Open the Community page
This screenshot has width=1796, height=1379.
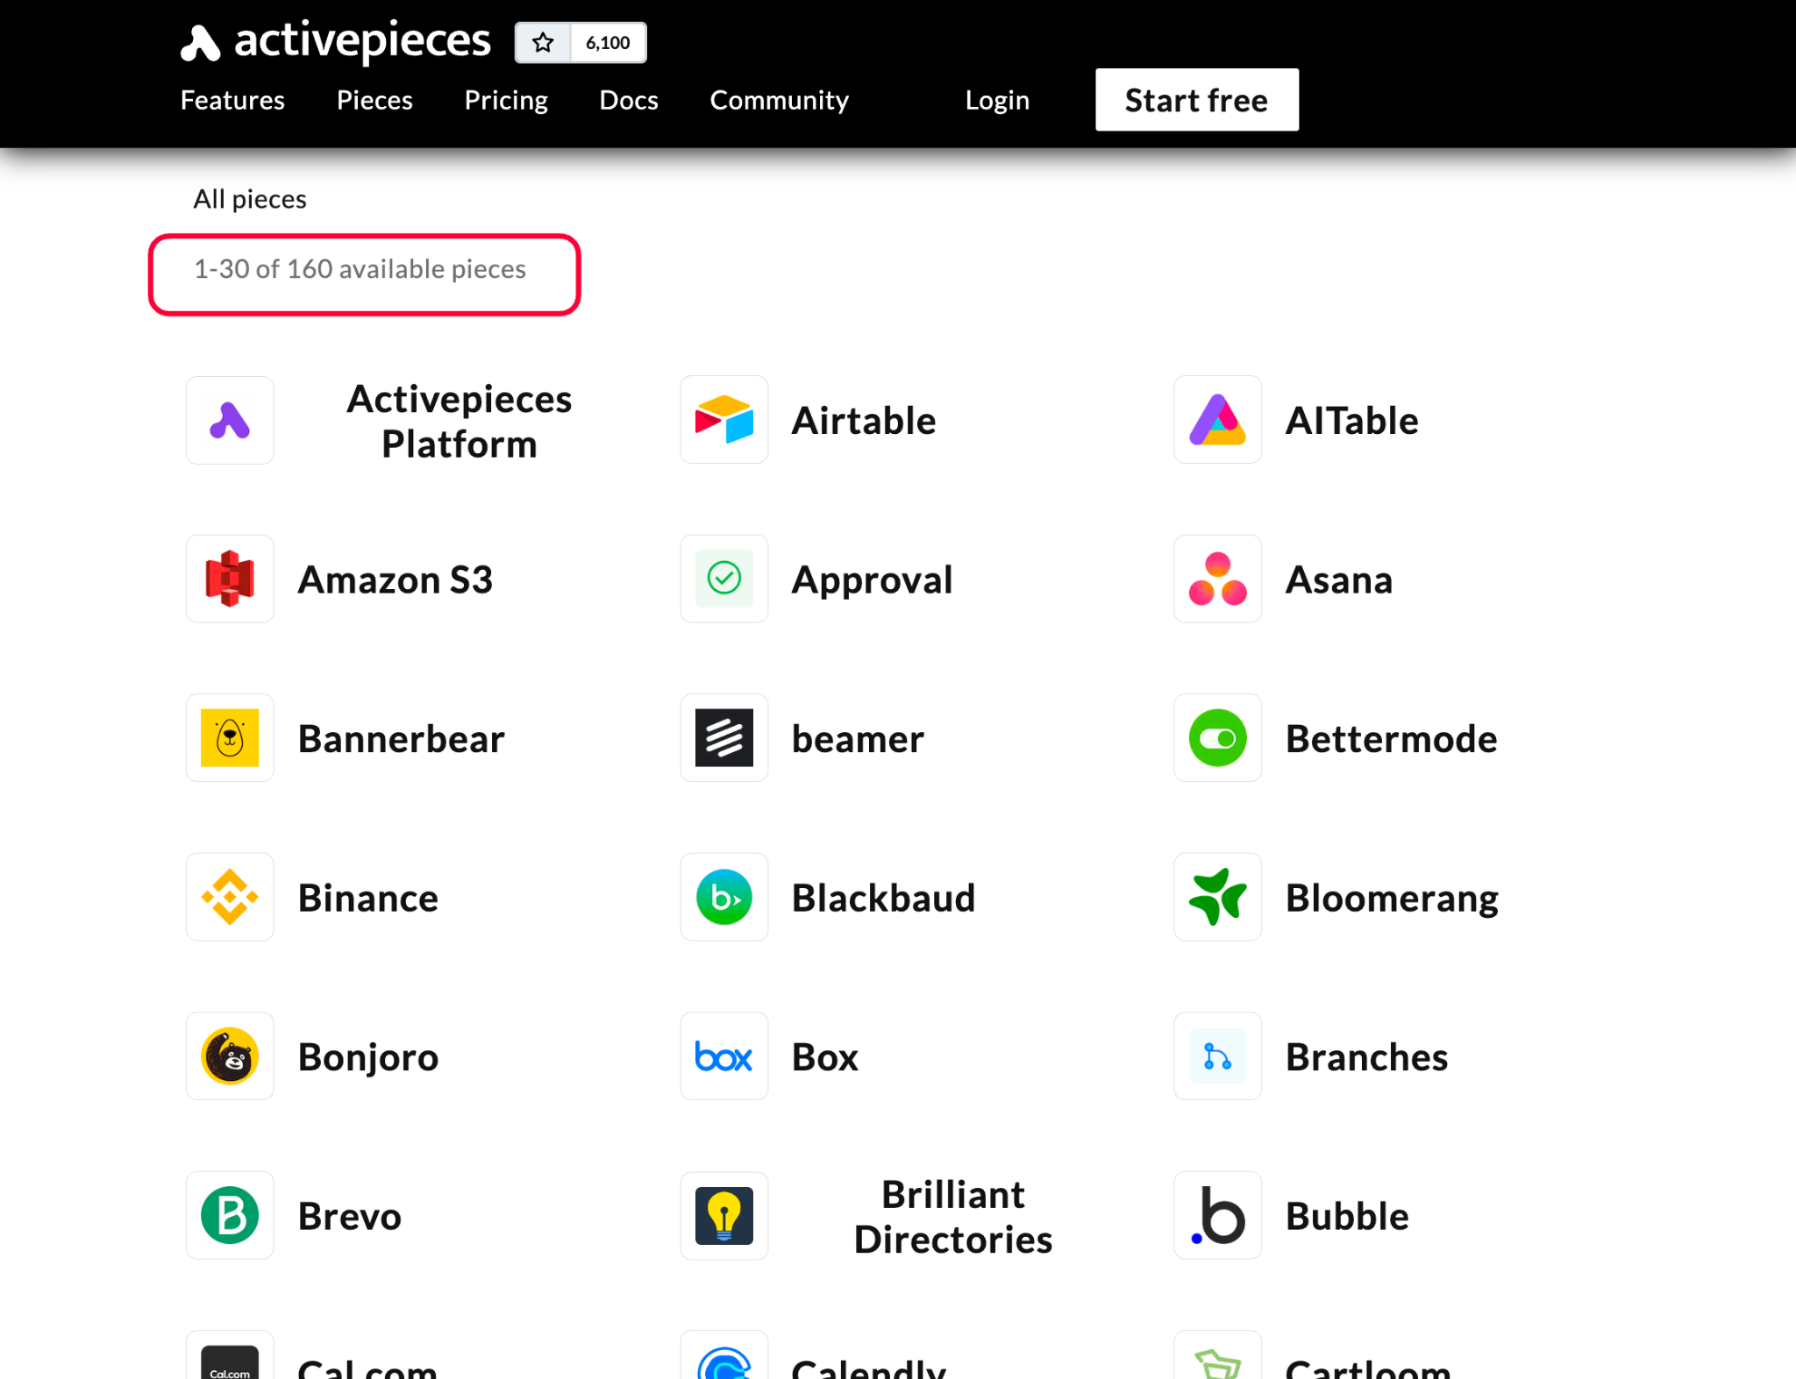click(780, 100)
